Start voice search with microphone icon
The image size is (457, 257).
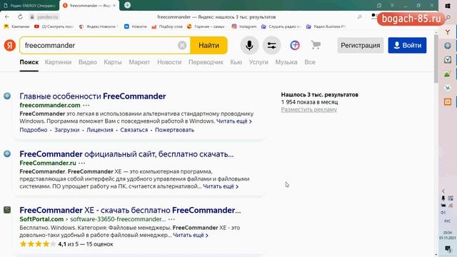click(x=249, y=45)
